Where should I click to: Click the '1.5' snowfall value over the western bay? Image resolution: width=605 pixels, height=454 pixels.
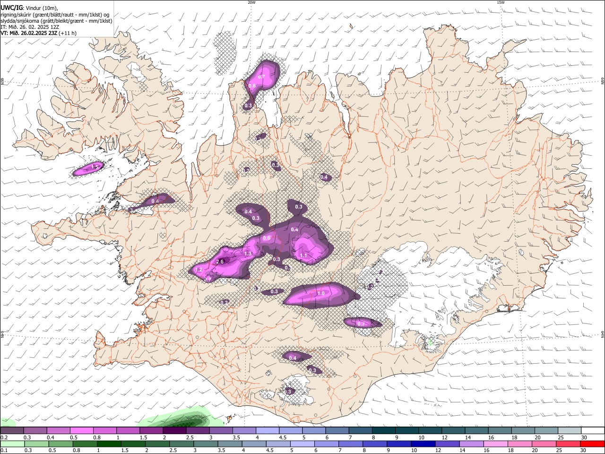click(95, 166)
